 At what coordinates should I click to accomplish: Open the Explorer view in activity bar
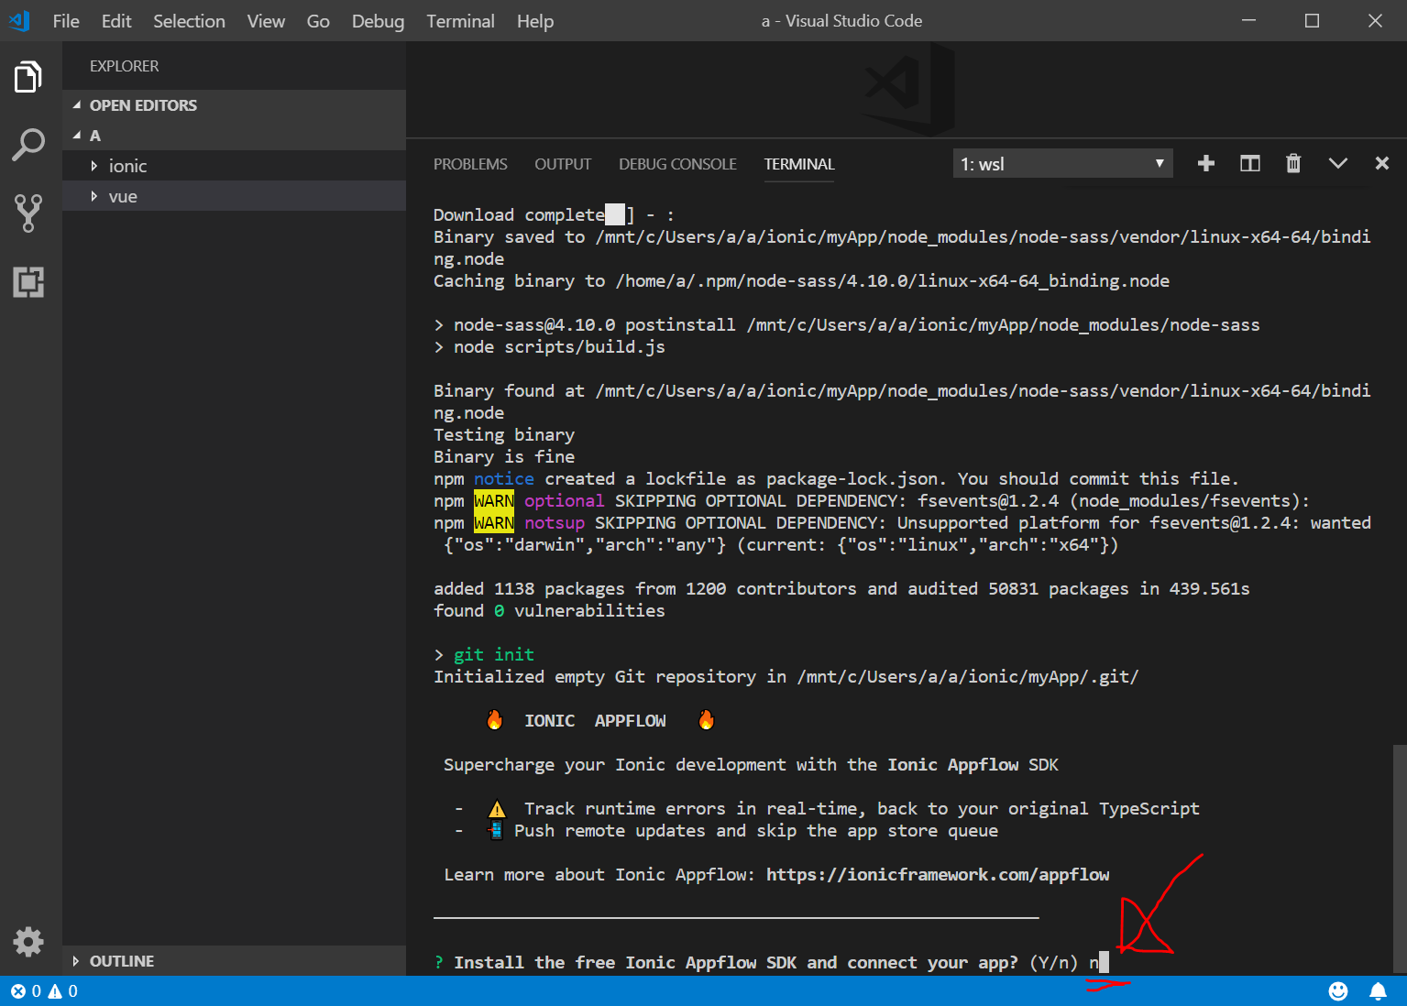(28, 77)
